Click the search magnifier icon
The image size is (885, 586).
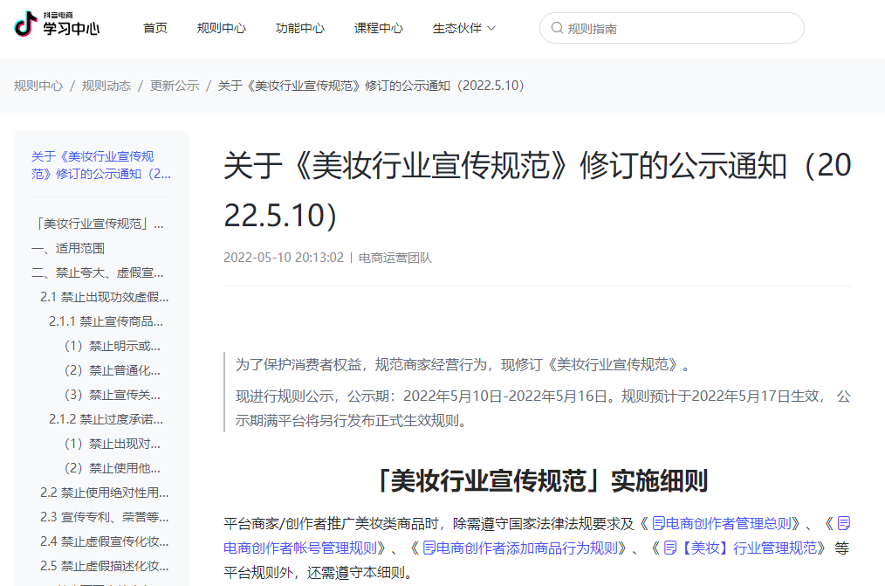(x=556, y=28)
